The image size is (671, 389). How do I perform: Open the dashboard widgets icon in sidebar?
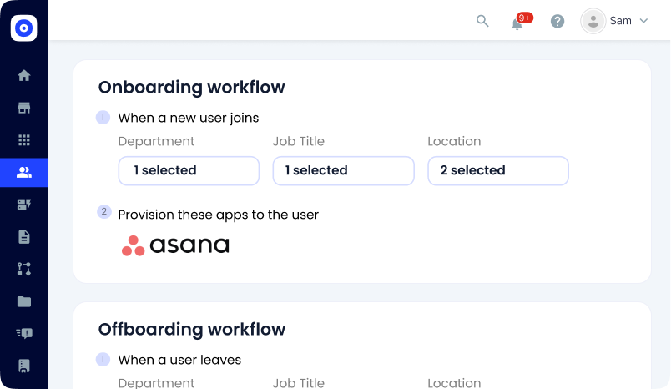(24, 205)
